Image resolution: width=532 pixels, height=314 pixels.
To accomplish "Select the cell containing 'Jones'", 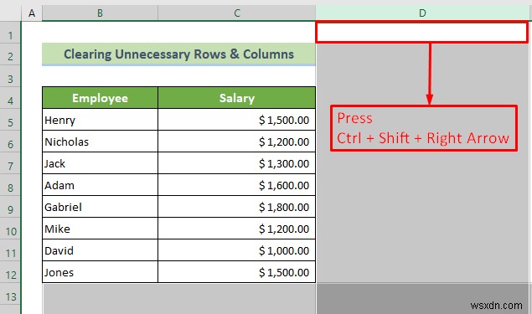I will coord(100,272).
